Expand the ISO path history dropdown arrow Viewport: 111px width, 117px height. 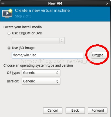click(86, 55)
